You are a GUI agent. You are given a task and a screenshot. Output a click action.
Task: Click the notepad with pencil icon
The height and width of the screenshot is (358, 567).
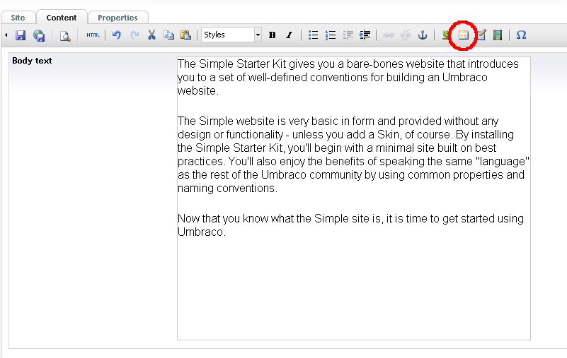click(481, 35)
